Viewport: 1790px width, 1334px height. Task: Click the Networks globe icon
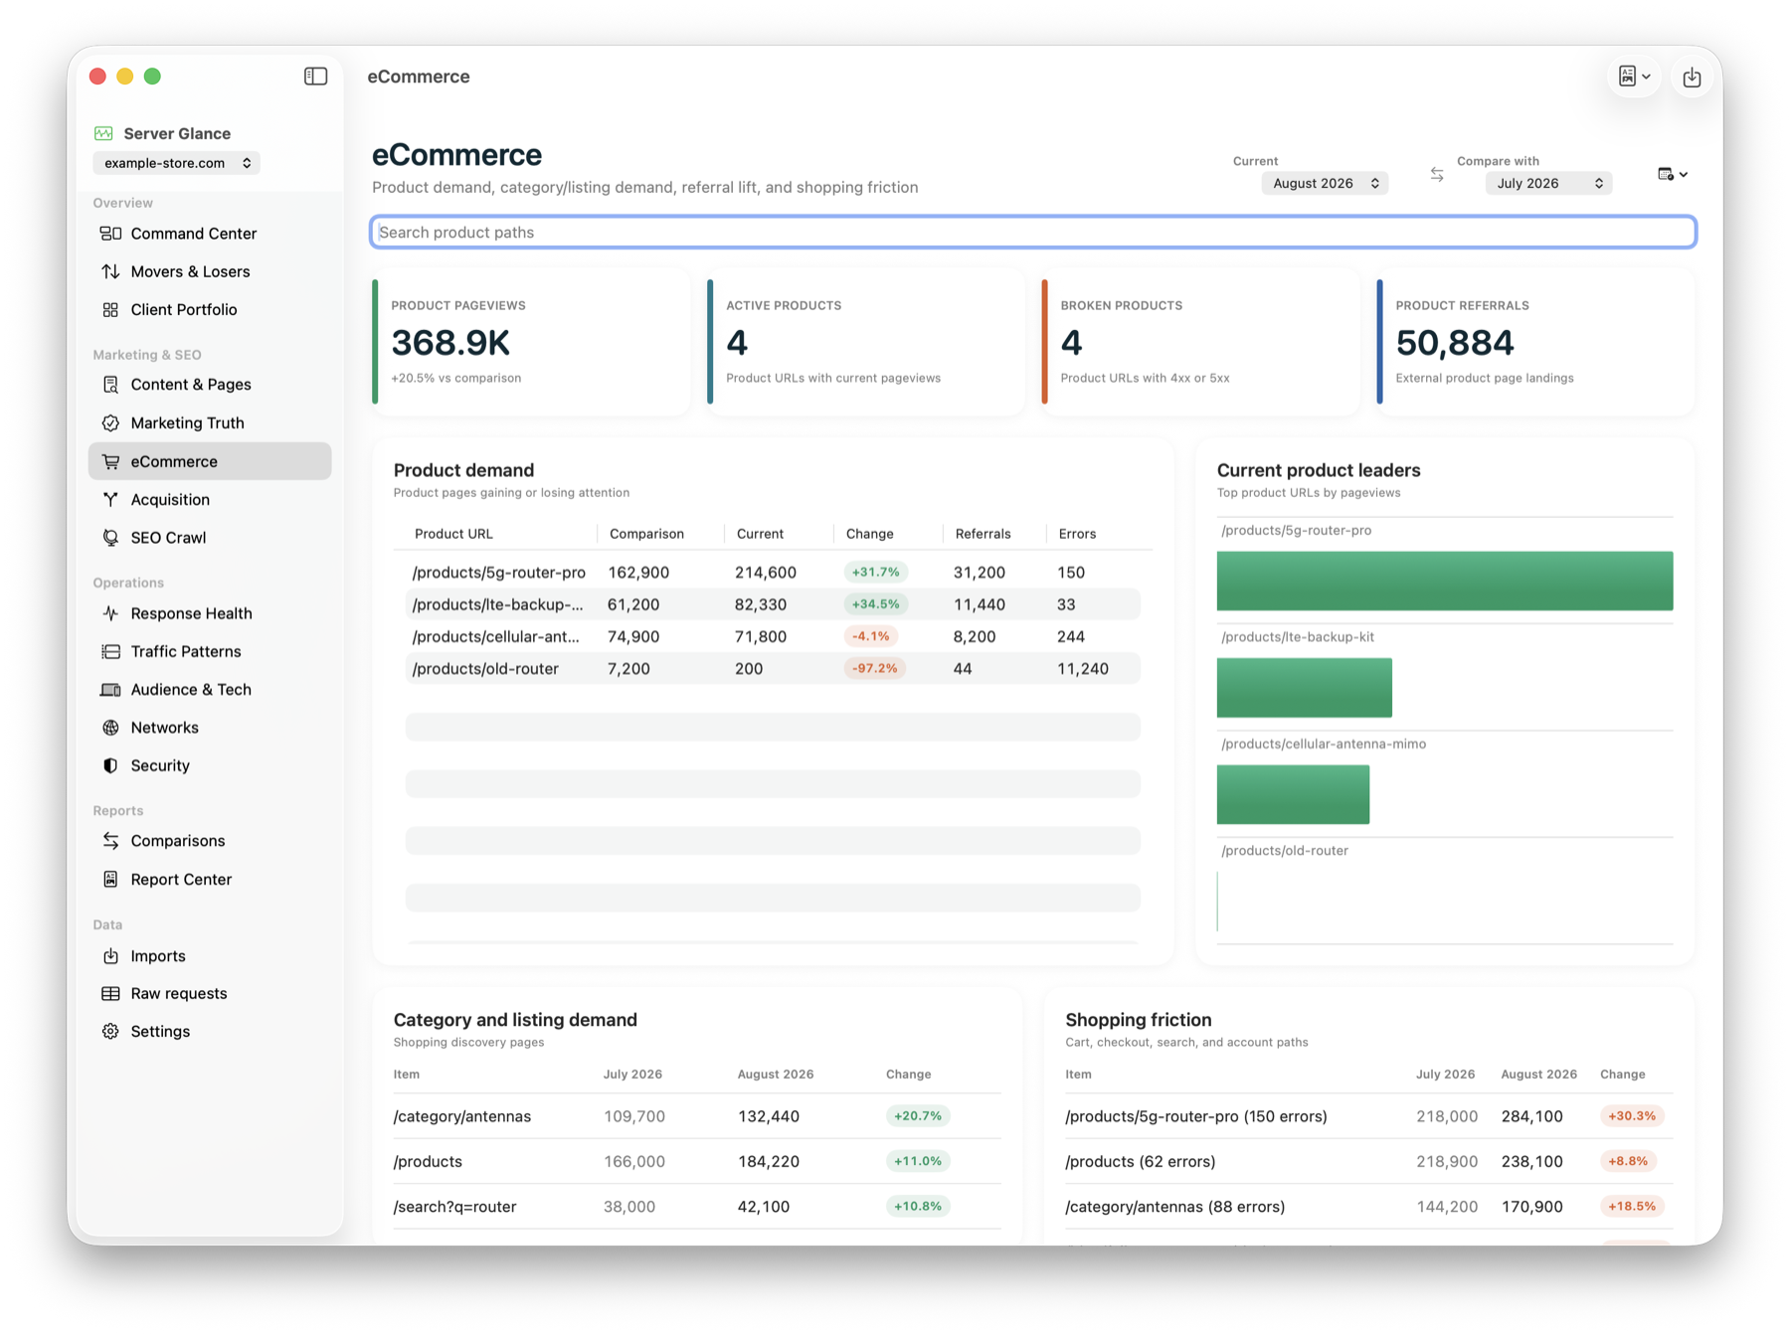[110, 728]
